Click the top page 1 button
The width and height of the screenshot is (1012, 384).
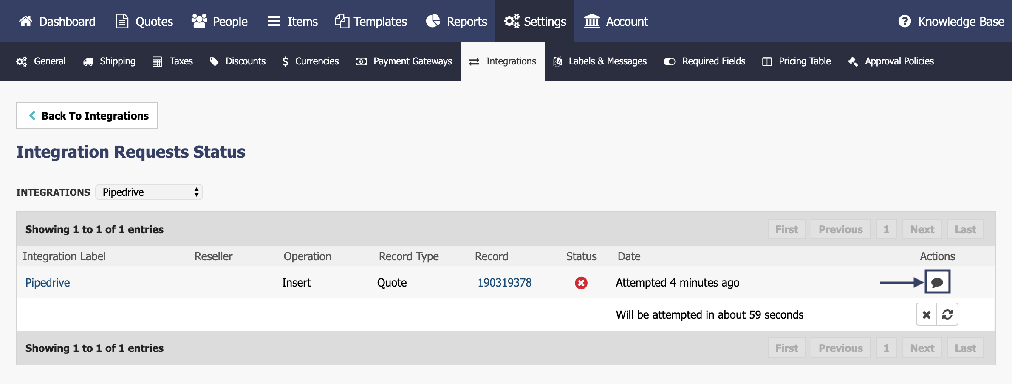886,229
